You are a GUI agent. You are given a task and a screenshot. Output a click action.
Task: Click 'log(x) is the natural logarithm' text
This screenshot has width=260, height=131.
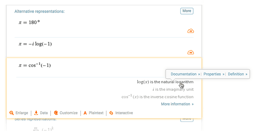(x=165, y=82)
